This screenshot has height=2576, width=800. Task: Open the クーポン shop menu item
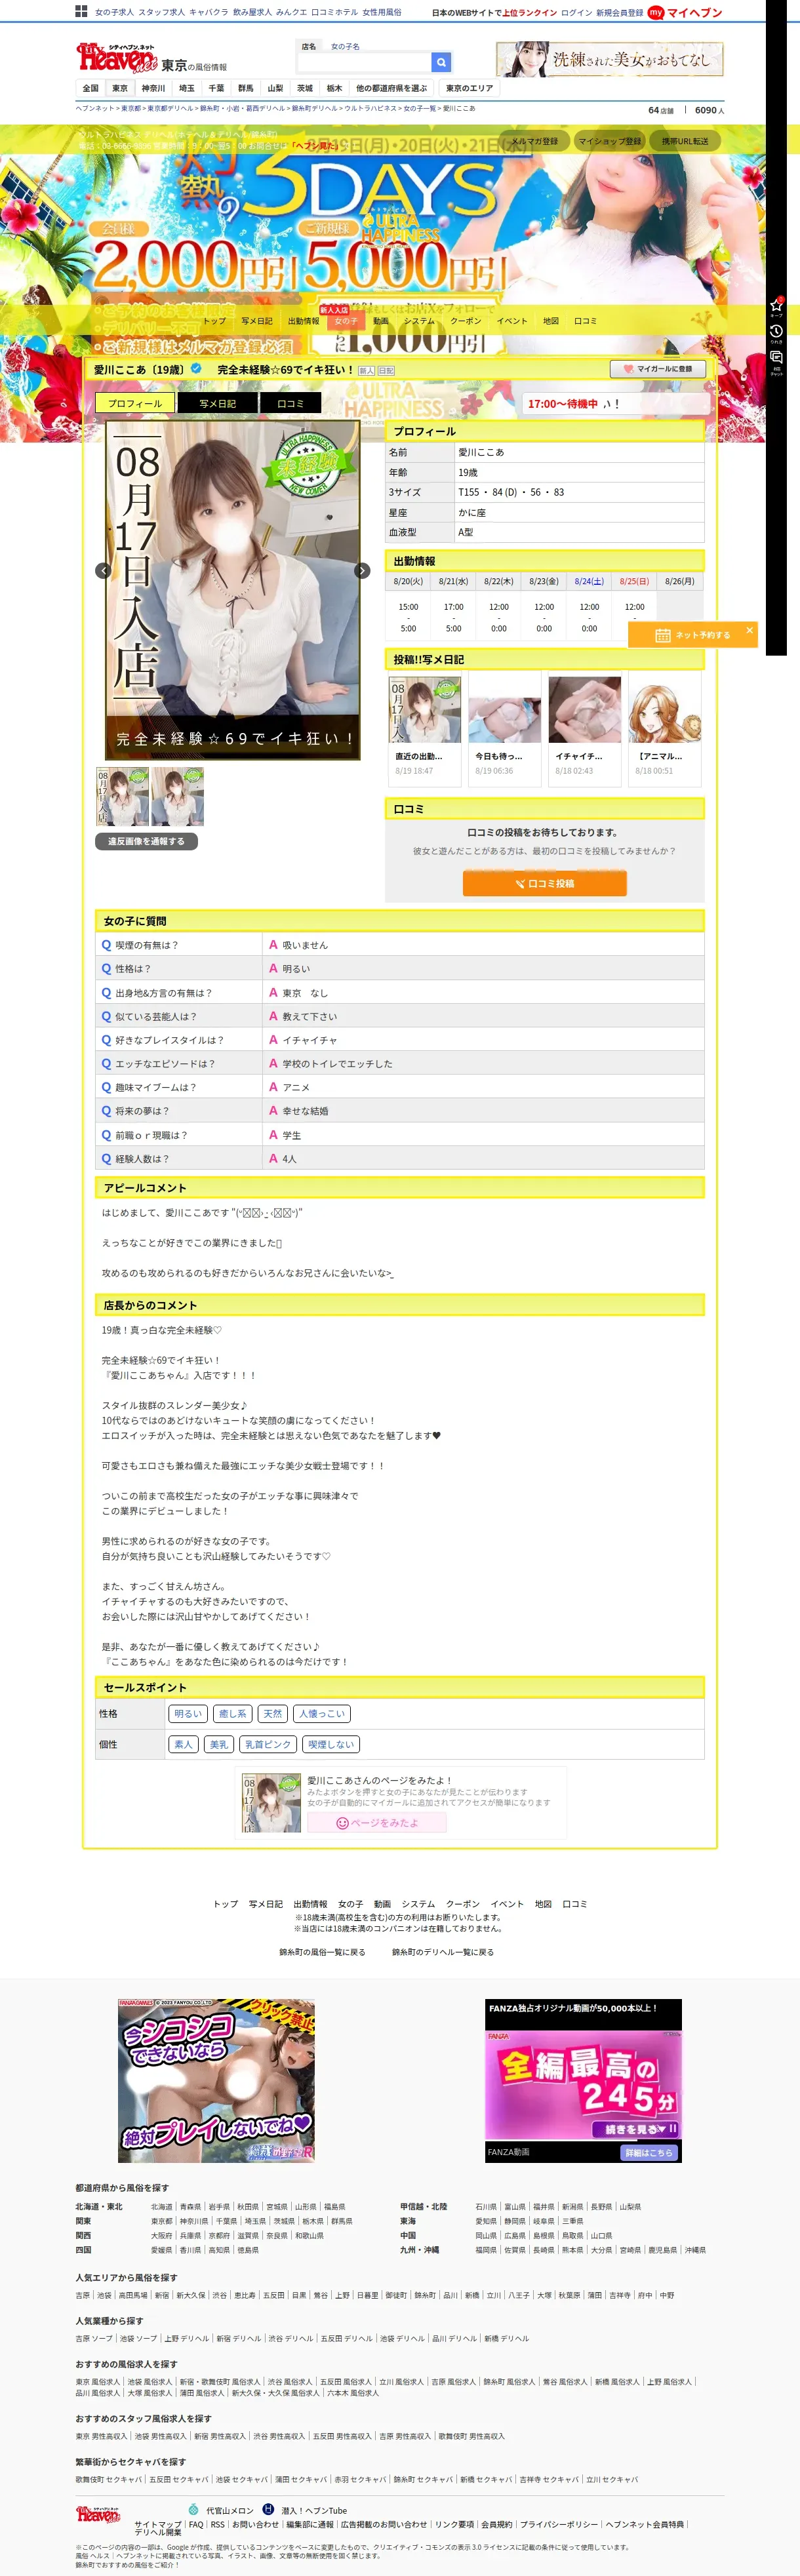tap(465, 321)
